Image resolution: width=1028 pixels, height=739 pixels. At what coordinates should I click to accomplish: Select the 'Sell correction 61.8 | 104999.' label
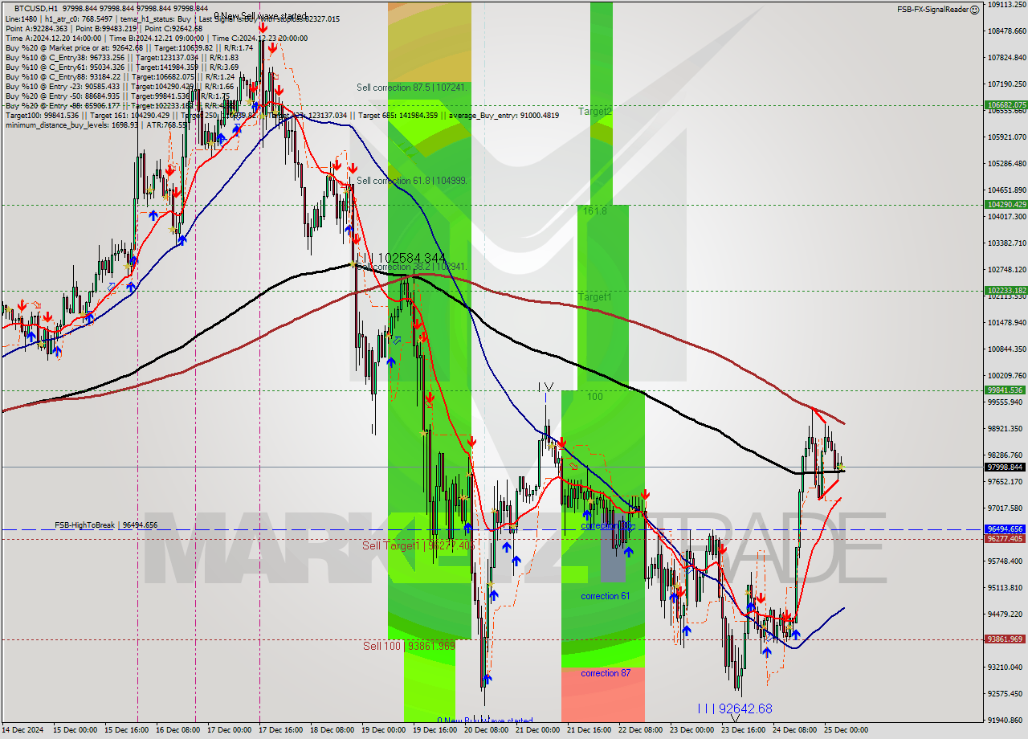point(412,181)
